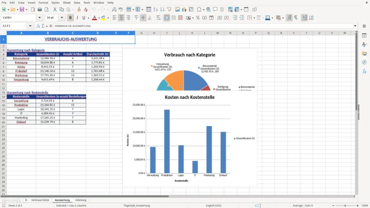370x208 pixels.
Task: Toggle Merge and Center Cells
Action: 167,18
